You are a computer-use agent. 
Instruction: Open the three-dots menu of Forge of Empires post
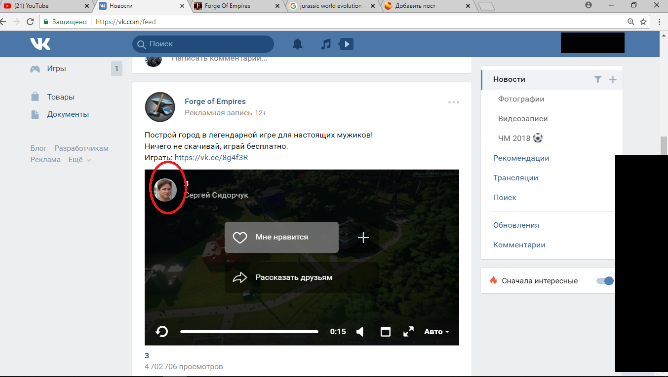tap(454, 103)
